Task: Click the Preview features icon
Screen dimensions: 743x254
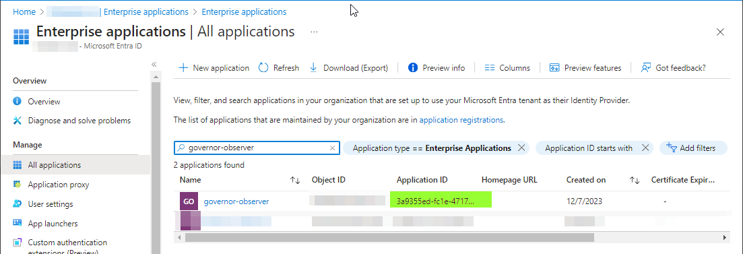Action: (x=554, y=68)
